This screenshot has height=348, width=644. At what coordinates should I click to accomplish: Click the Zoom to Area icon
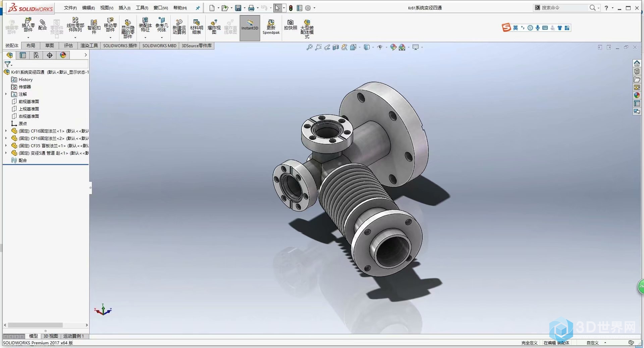pyautogui.click(x=318, y=48)
